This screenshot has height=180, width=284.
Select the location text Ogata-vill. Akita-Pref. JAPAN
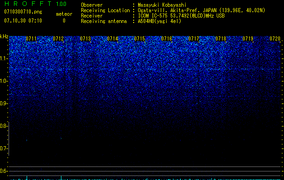(177, 11)
